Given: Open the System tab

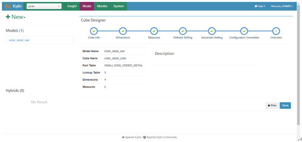Looking at the screenshot, I should [x=119, y=6].
